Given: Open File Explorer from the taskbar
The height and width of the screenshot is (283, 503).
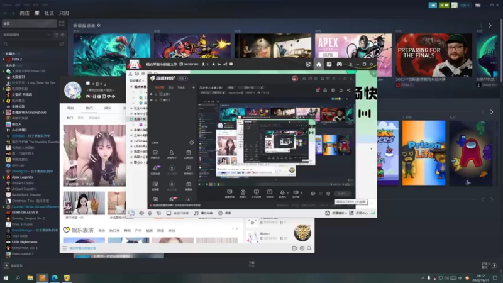Looking at the screenshot, I should [30, 278].
